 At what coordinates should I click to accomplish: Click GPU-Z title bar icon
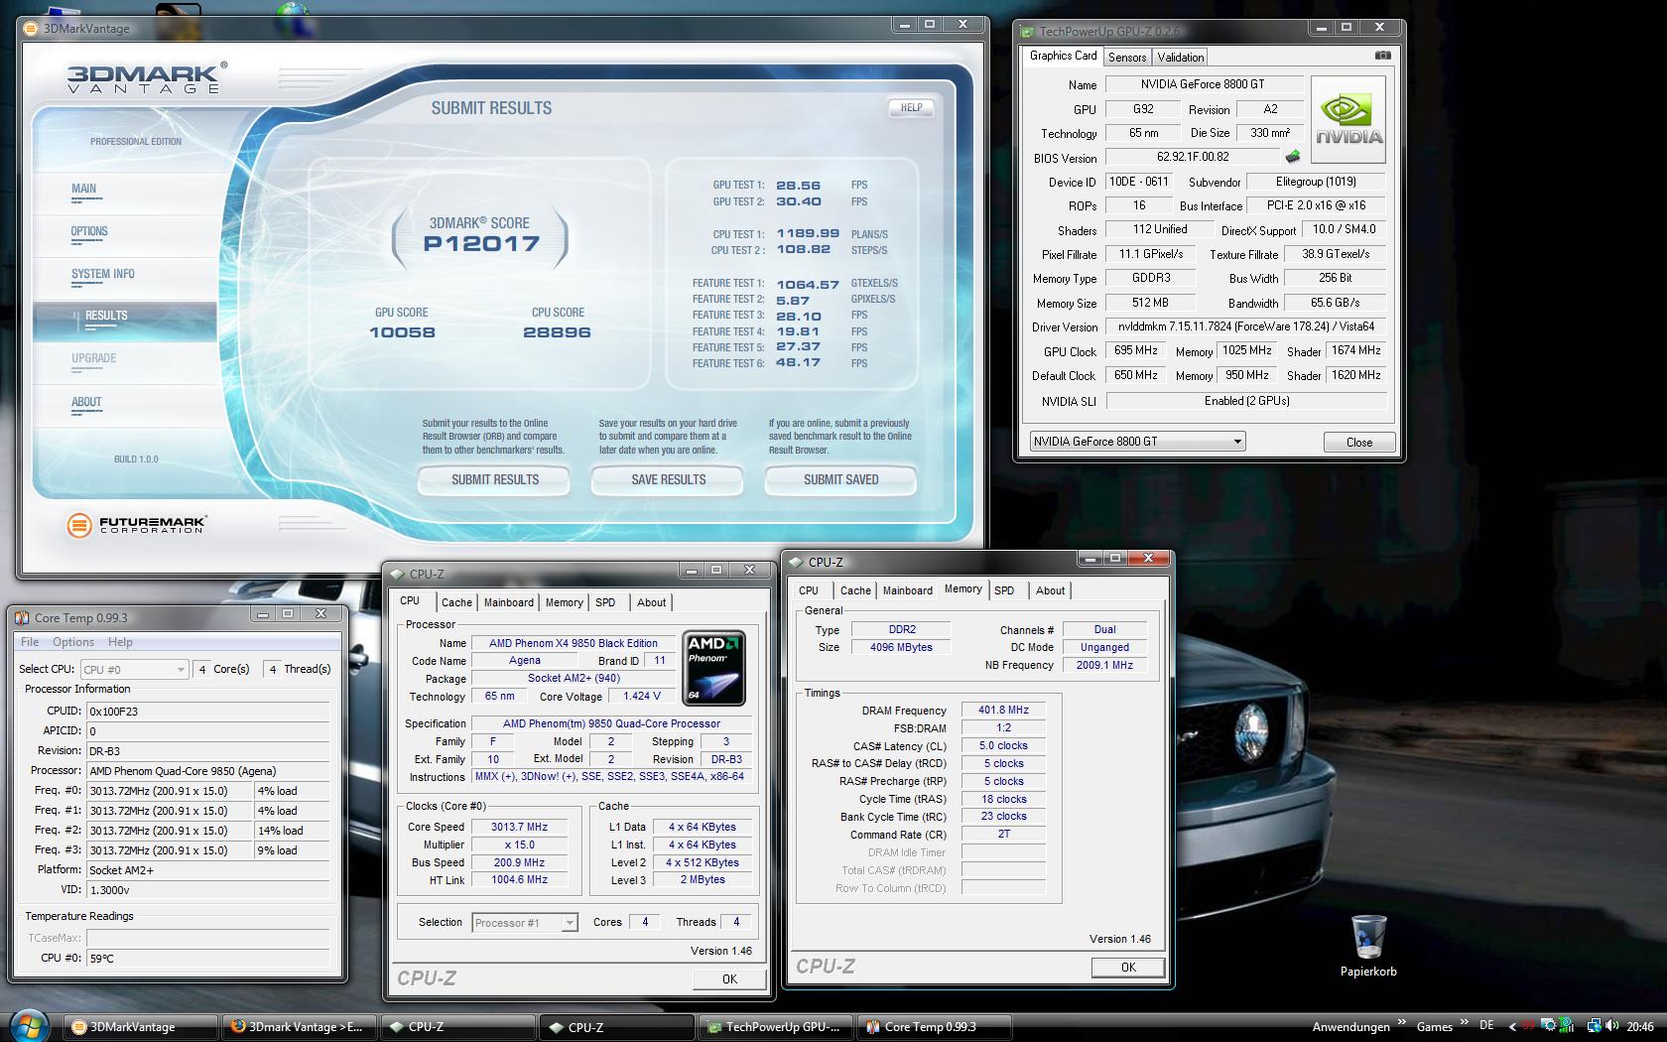pyautogui.click(x=1029, y=32)
